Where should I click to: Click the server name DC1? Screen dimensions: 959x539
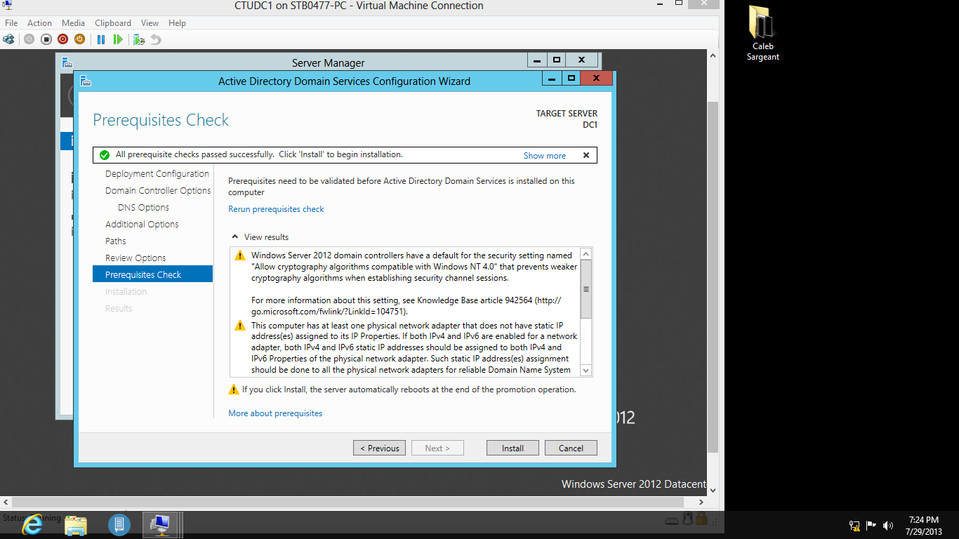(x=590, y=125)
